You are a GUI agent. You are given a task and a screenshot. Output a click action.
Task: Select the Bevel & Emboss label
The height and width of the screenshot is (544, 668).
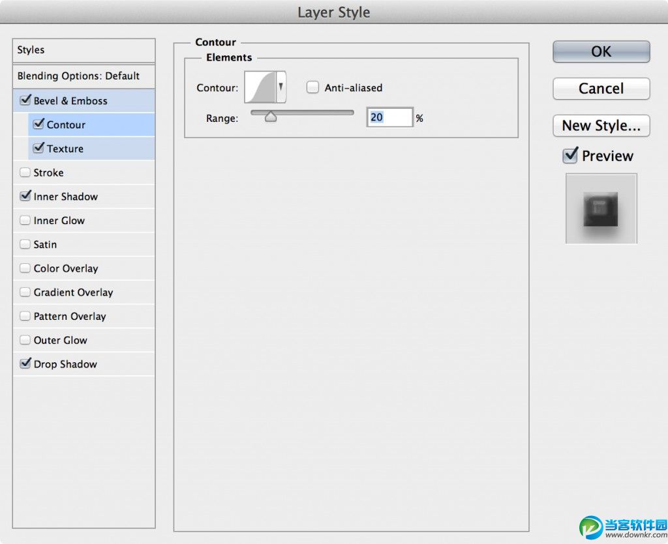pyautogui.click(x=70, y=101)
